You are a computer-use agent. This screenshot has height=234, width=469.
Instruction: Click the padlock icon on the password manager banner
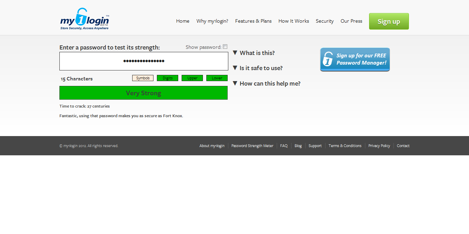[x=328, y=59]
